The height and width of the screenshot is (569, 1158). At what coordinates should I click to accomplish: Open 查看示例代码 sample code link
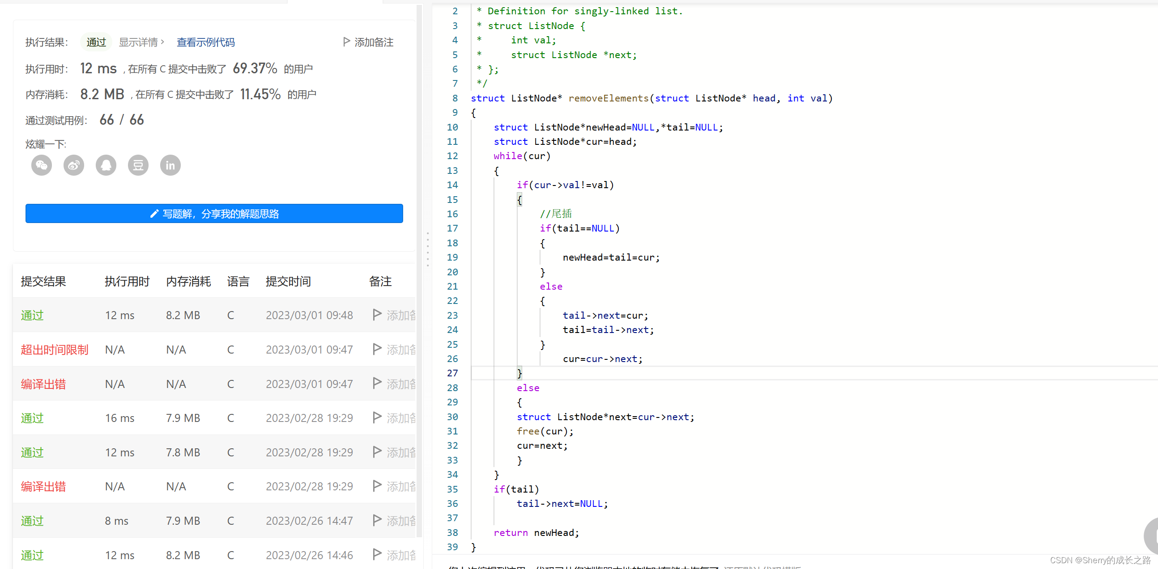(x=205, y=42)
